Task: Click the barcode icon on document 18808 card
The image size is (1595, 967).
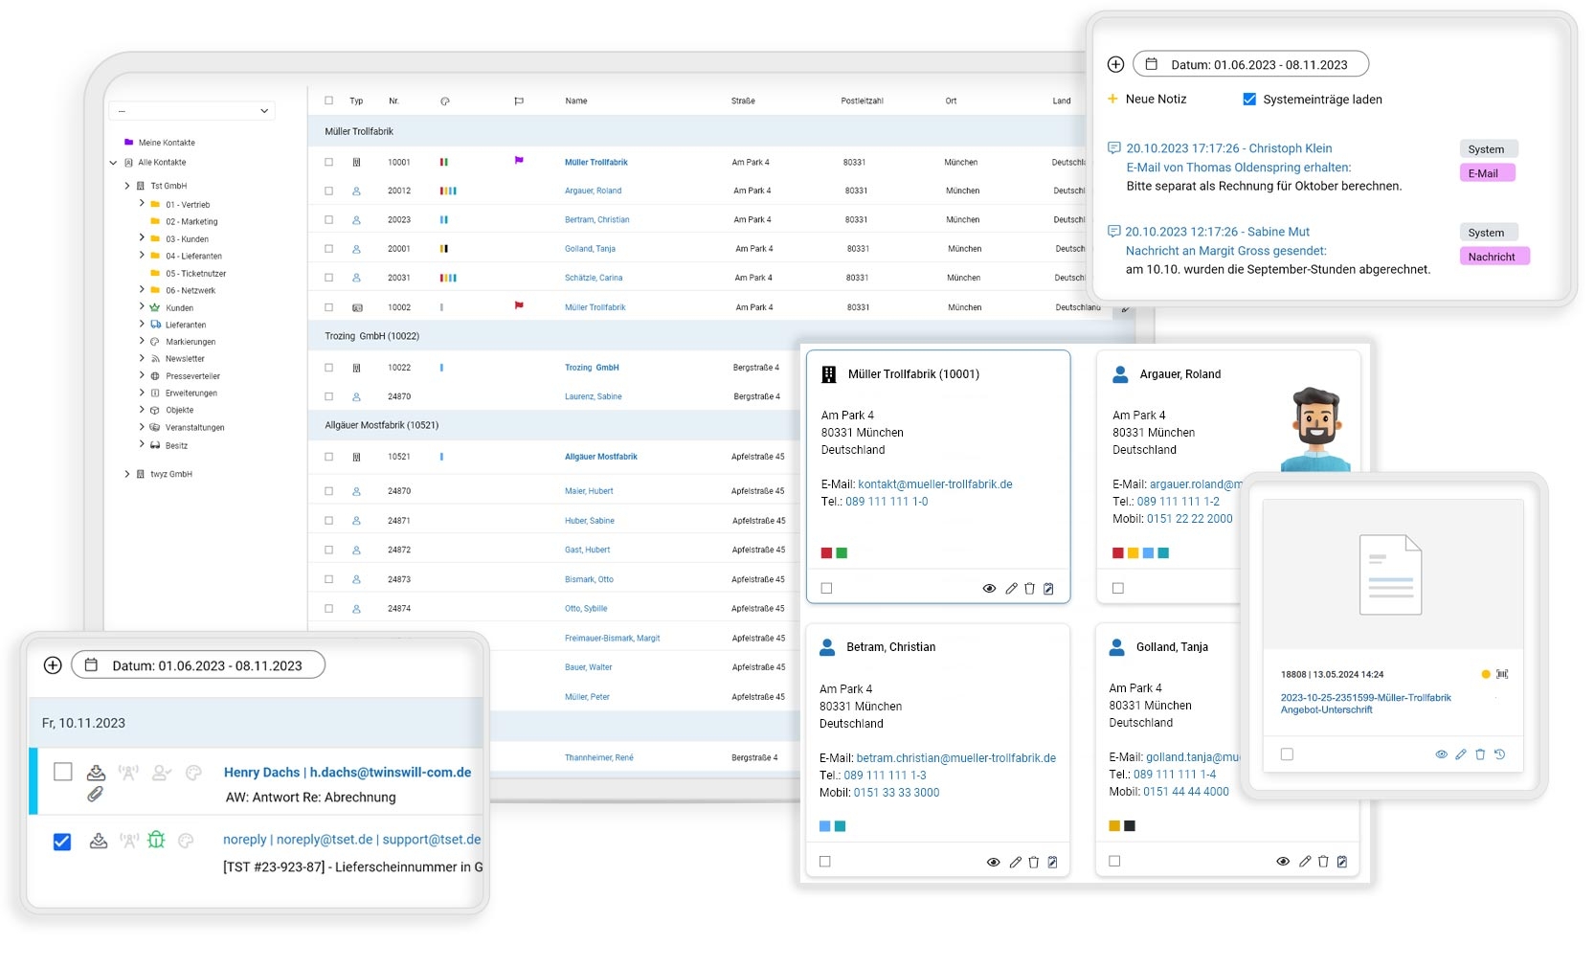Action: [x=1502, y=674]
